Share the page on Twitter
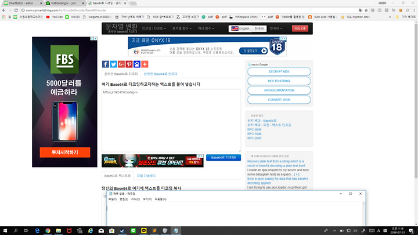The width and height of the screenshot is (418, 235). (x=113, y=64)
